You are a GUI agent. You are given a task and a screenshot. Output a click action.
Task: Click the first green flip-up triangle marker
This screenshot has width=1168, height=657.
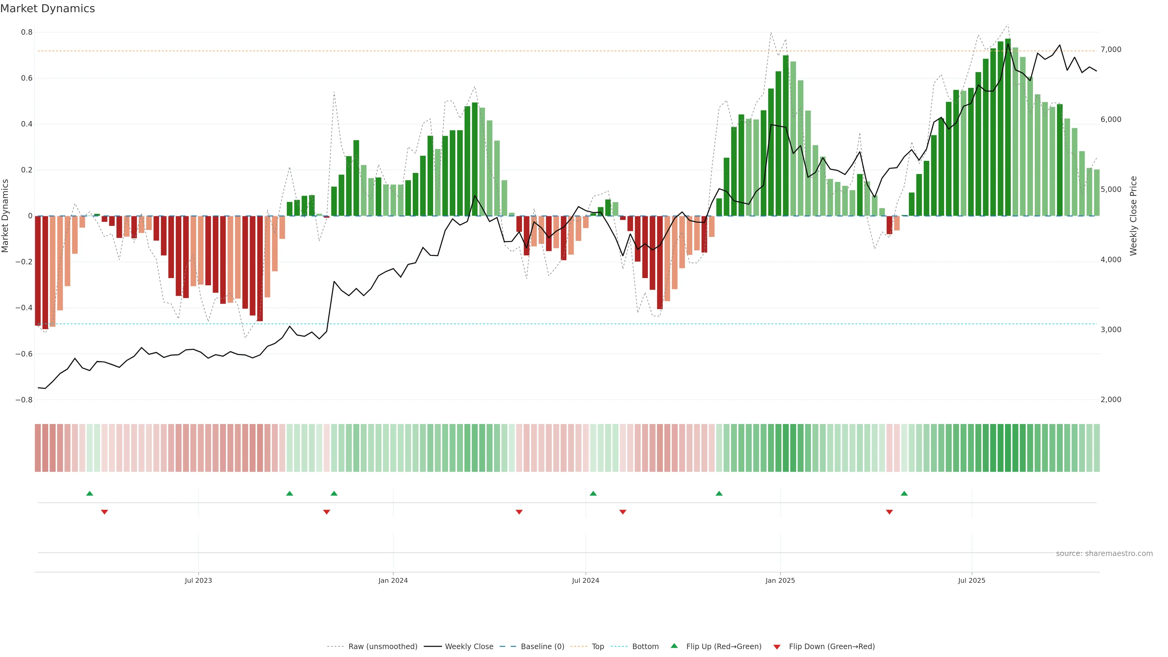[90, 493]
